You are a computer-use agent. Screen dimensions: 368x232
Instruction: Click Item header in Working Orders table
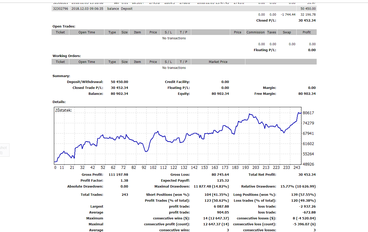pos(137,62)
